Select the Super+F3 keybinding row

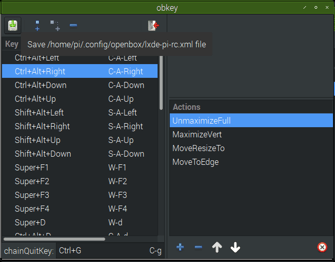[x=80, y=195]
